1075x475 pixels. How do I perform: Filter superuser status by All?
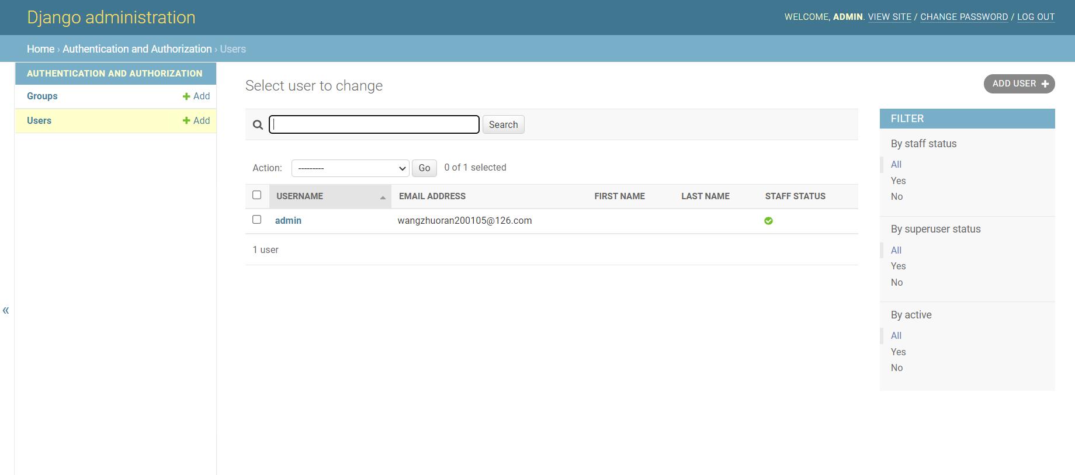(x=896, y=251)
